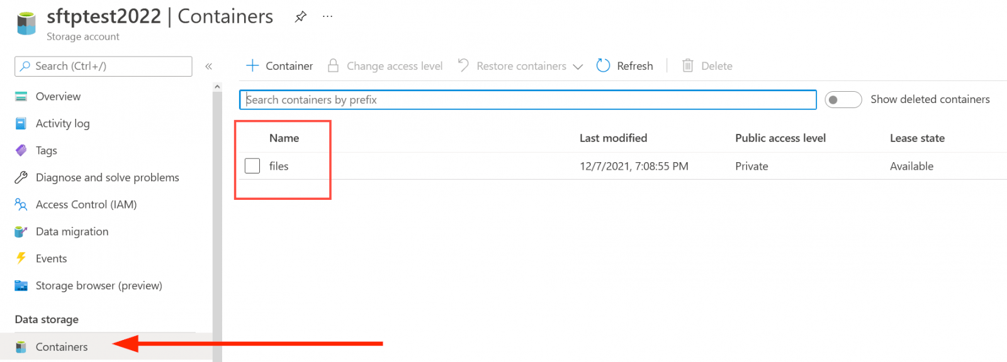Image resolution: width=1007 pixels, height=362 pixels.
Task: Open the files container
Action: click(x=279, y=166)
